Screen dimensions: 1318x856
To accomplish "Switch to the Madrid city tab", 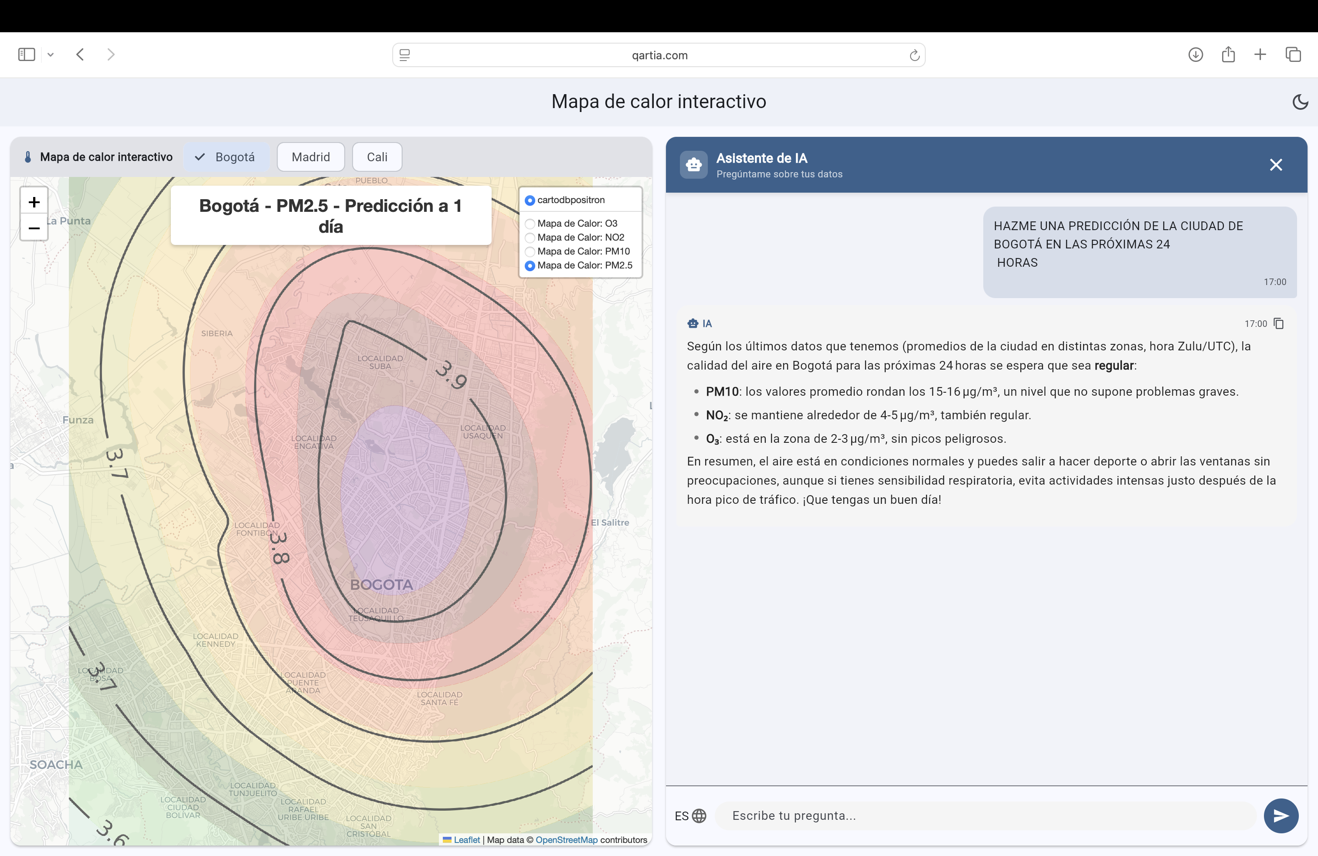I will coord(311,157).
